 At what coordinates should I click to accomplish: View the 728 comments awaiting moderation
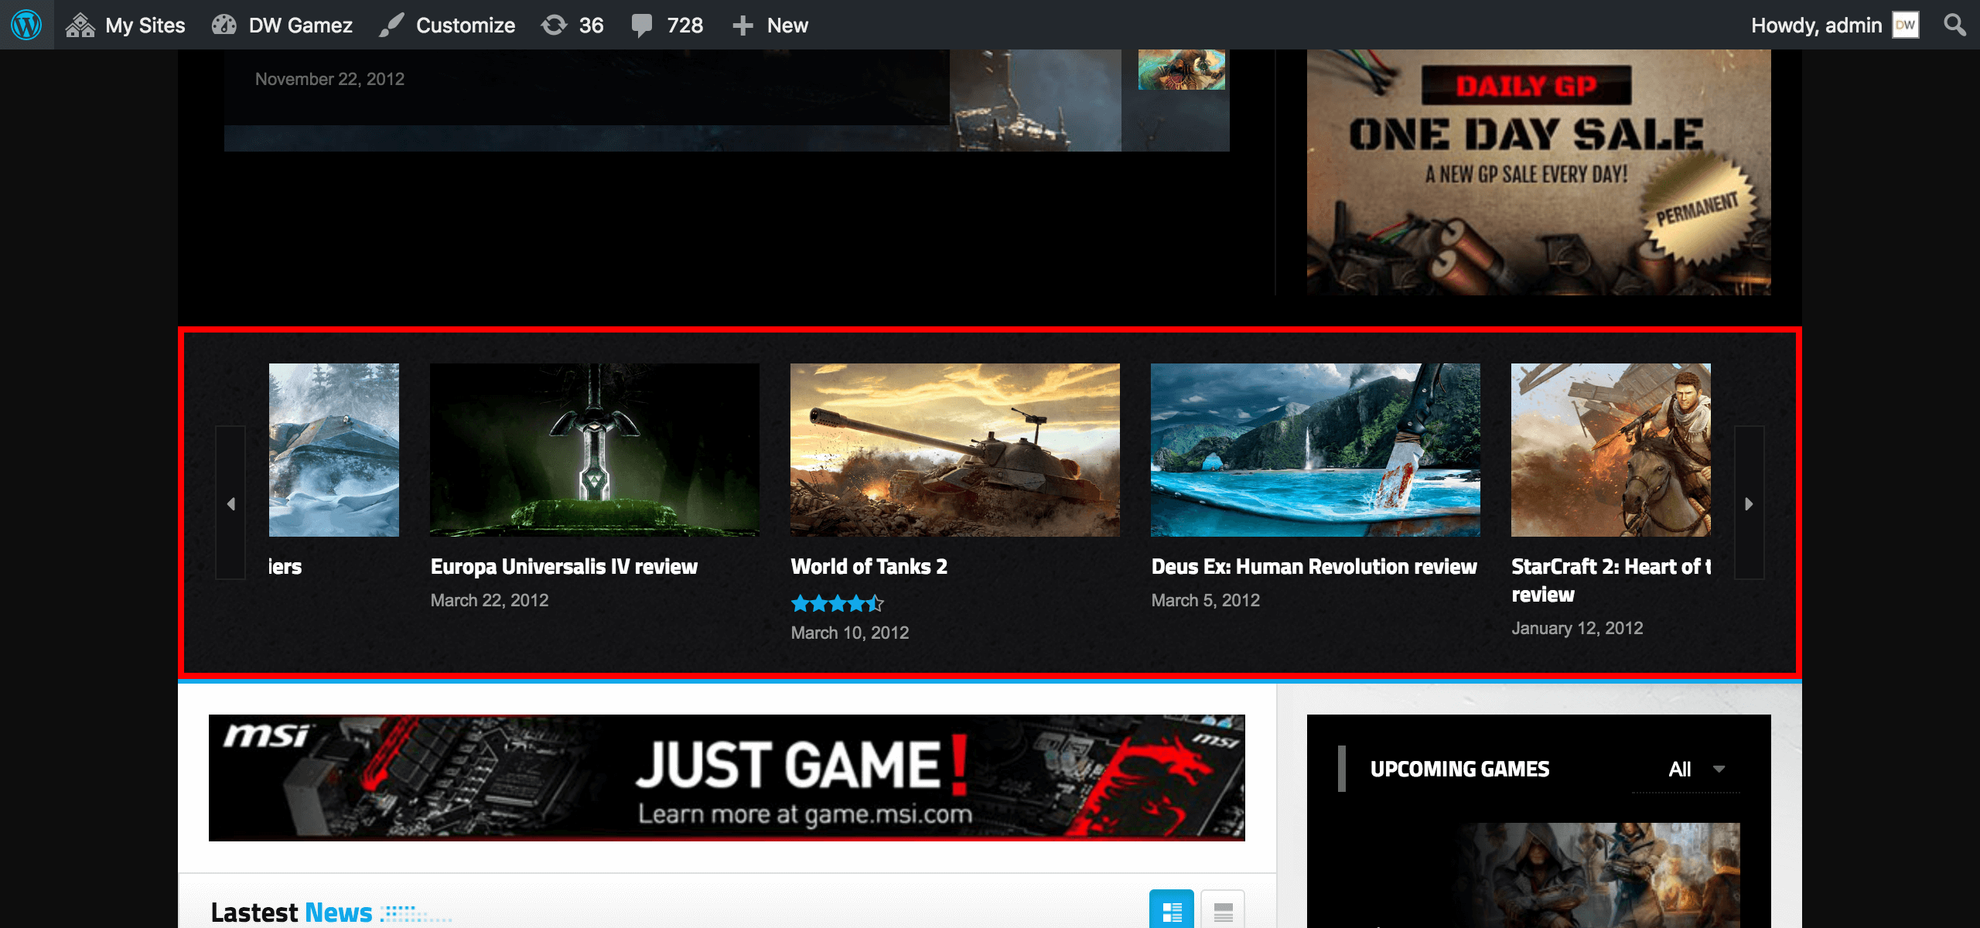[x=667, y=25]
